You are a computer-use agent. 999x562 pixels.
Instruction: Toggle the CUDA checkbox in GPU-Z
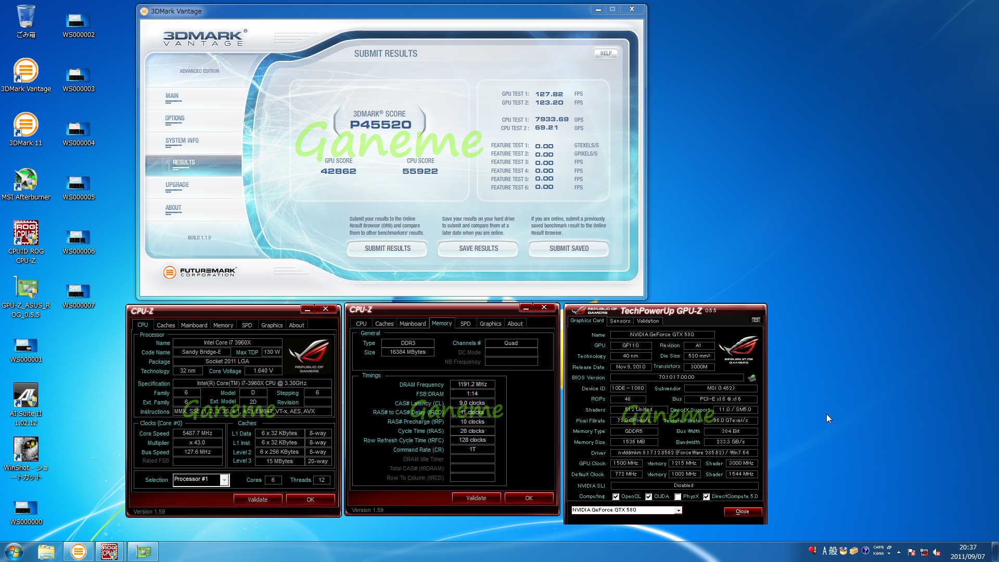pyautogui.click(x=649, y=496)
